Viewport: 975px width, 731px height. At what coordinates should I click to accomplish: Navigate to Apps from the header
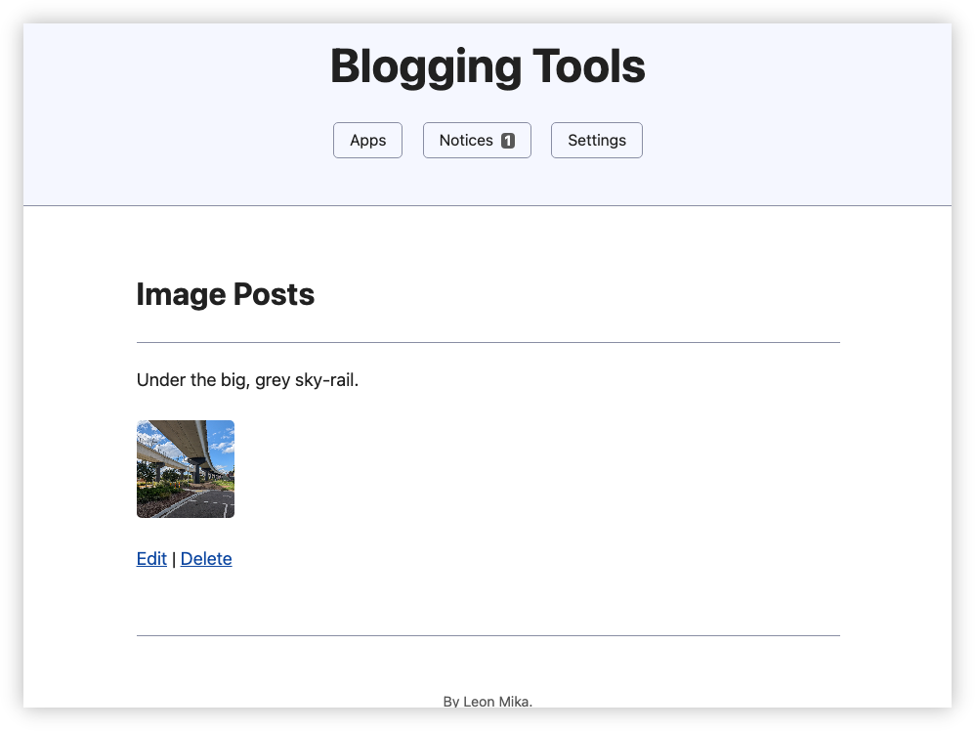[367, 140]
